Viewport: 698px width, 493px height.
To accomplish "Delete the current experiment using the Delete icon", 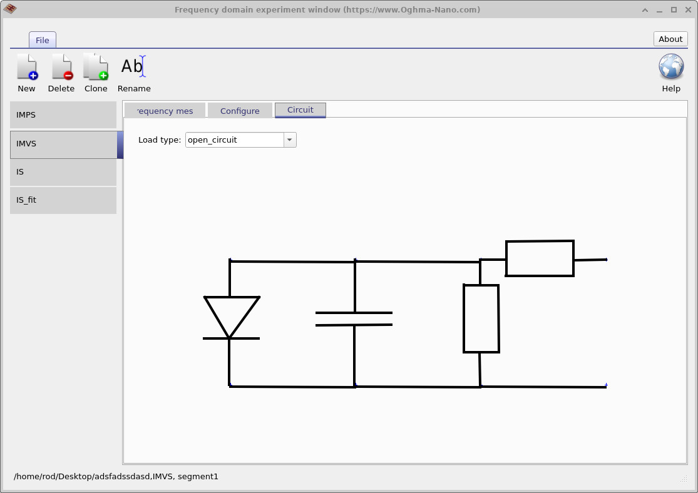I will click(x=61, y=72).
